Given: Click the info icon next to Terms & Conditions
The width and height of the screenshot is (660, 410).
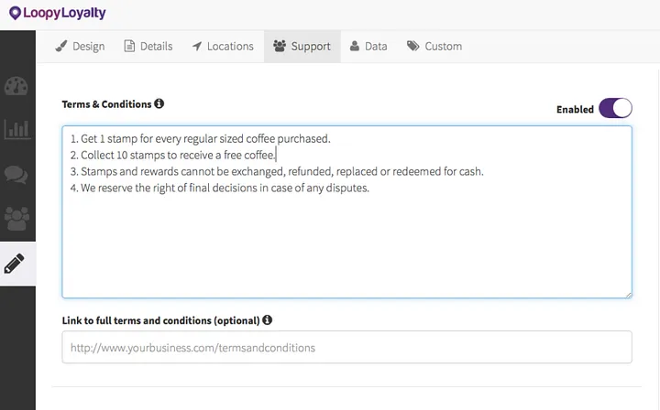Looking at the screenshot, I should coord(159,103).
